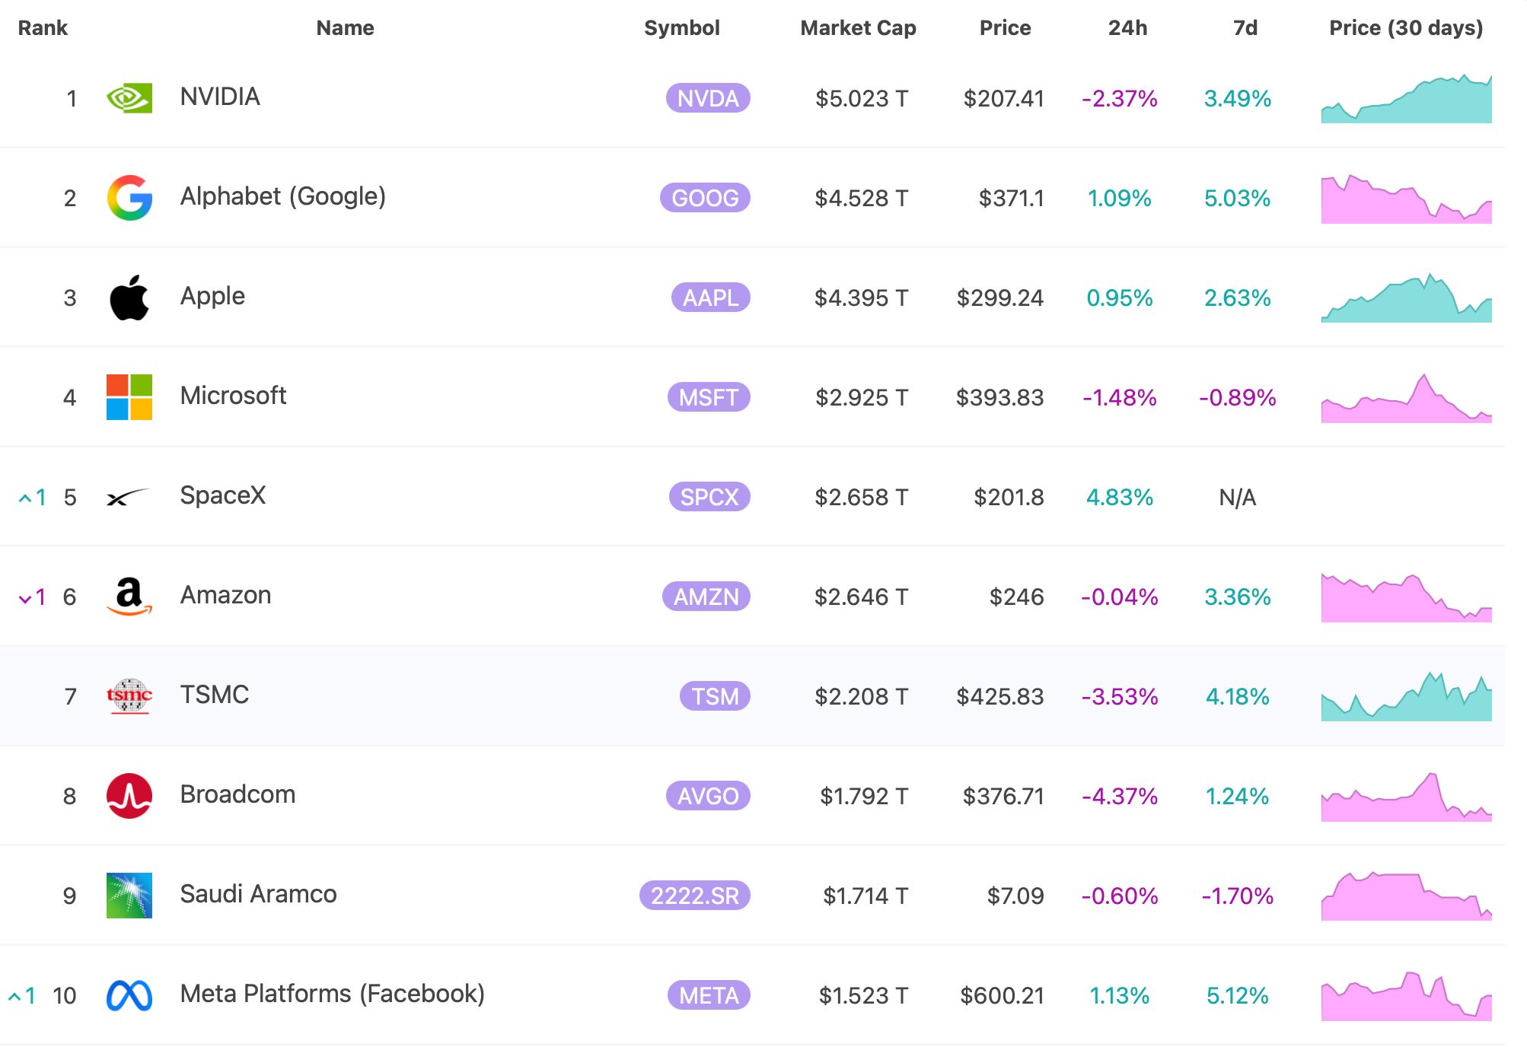The image size is (1527, 1047).
Task: Click the NVDA ticker badge
Action: (x=708, y=98)
